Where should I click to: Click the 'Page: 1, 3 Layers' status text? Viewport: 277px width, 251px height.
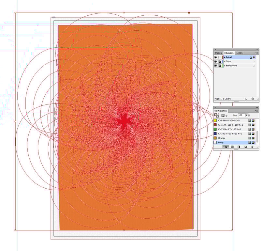223,99
